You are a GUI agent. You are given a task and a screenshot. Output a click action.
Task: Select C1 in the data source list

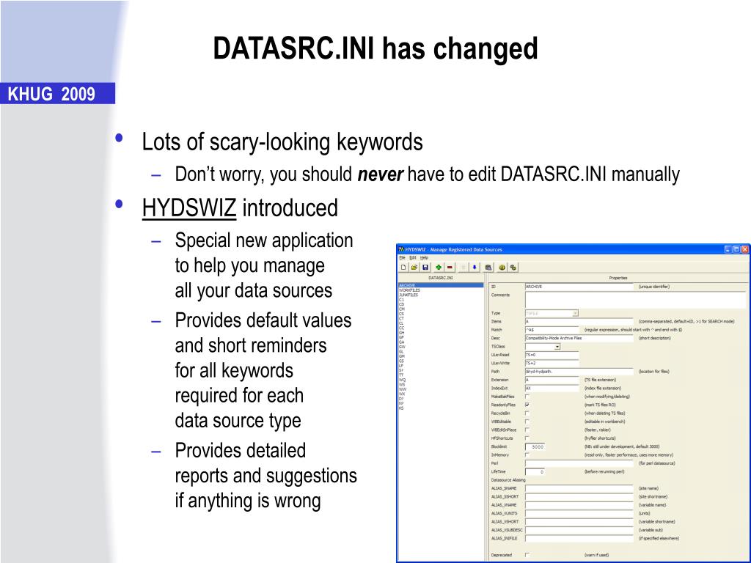(x=401, y=300)
